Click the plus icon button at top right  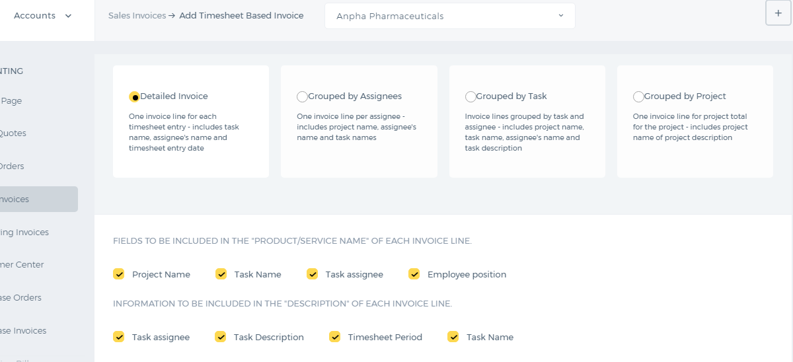coord(778,13)
